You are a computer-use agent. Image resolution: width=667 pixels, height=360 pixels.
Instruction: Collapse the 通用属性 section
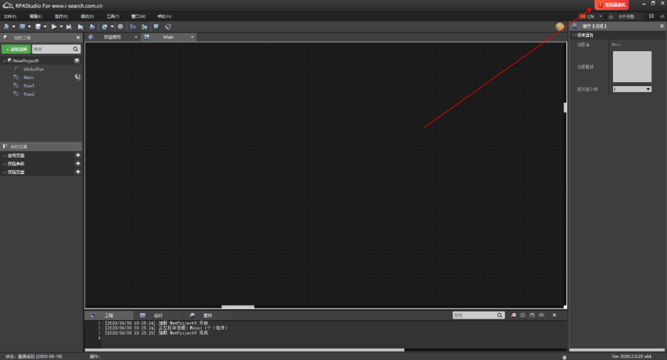[574, 35]
